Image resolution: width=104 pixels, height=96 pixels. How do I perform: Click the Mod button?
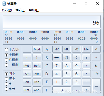tap(37, 49)
